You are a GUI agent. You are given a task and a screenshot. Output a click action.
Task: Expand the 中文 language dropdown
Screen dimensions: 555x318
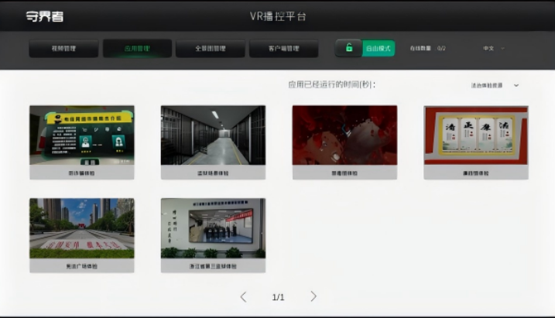point(493,49)
